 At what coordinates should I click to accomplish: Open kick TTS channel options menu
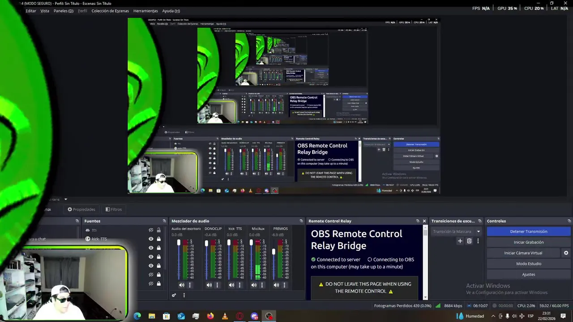(239, 285)
